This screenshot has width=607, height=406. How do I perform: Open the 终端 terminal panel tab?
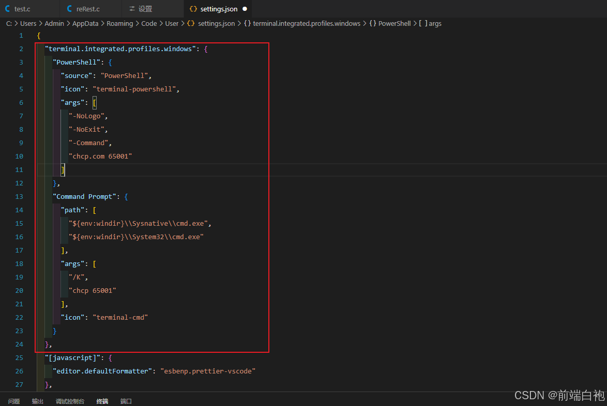click(102, 401)
